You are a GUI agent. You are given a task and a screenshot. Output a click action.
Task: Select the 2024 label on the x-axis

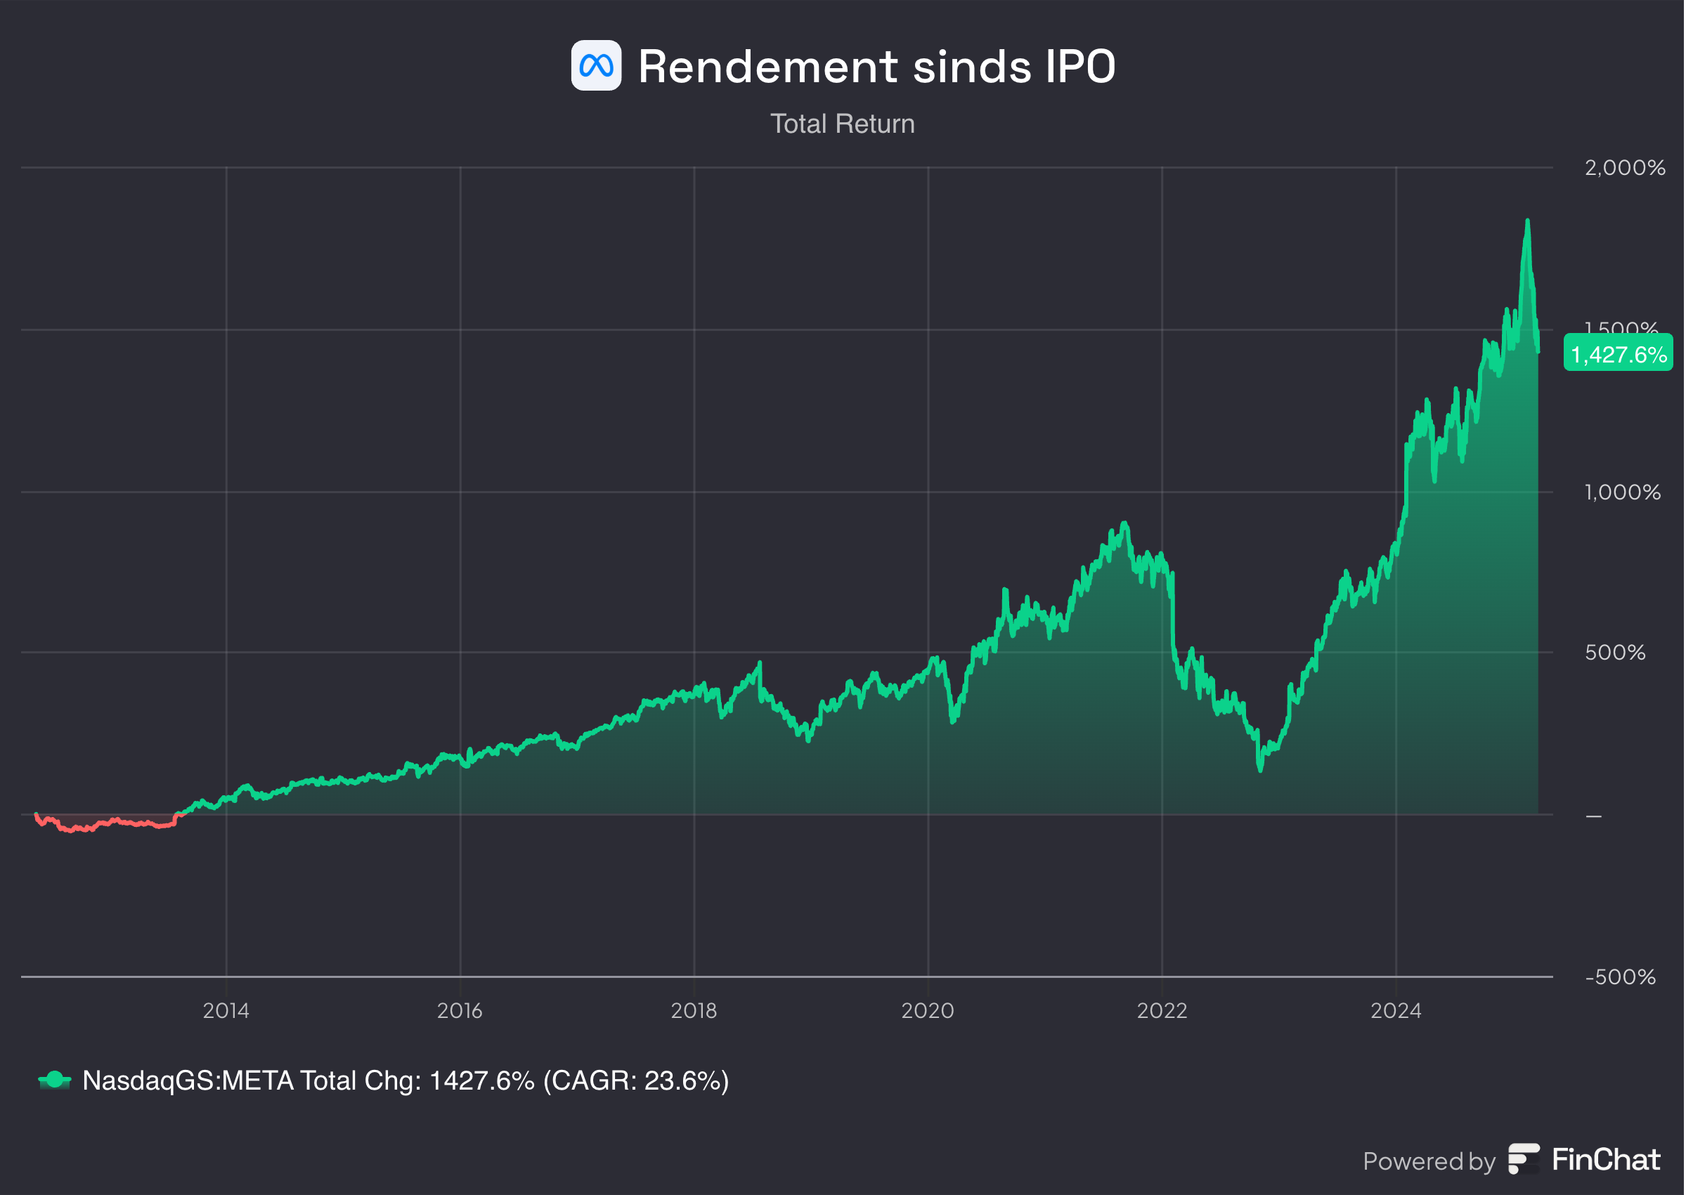click(x=1395, y=1010)
